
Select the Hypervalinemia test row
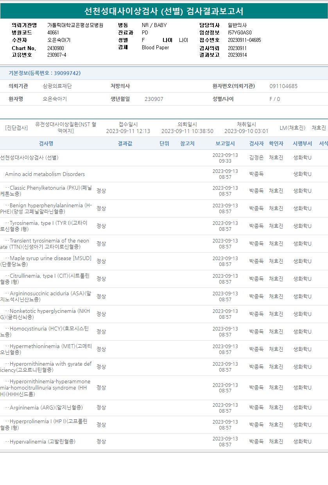[42, 442]
